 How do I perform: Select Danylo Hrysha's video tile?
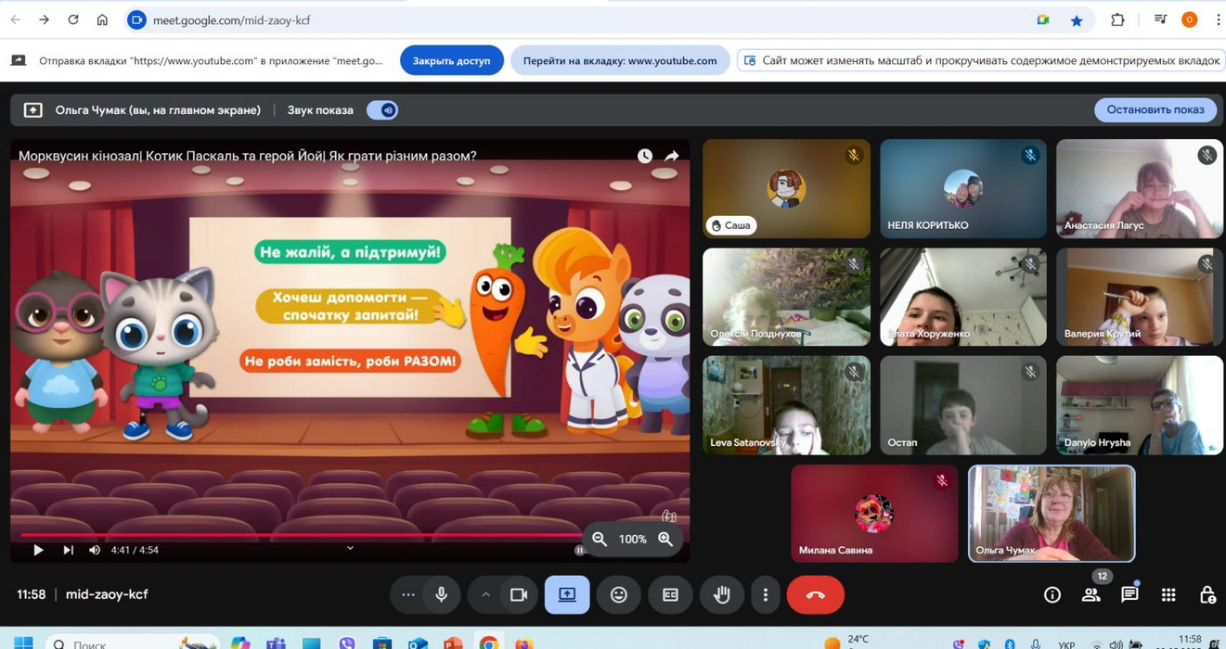pyautogui.click(x=1140, y=405)
